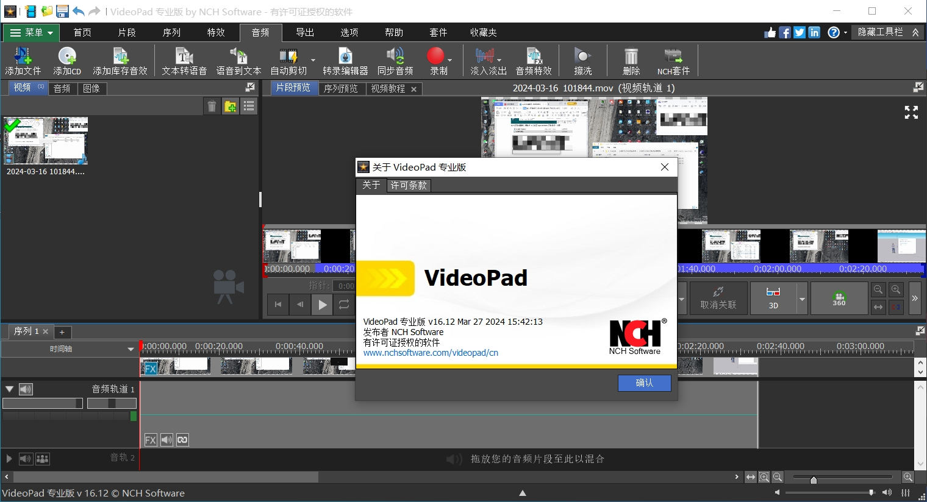Select the 图像 (Images) bin tab

pos(91,88)
